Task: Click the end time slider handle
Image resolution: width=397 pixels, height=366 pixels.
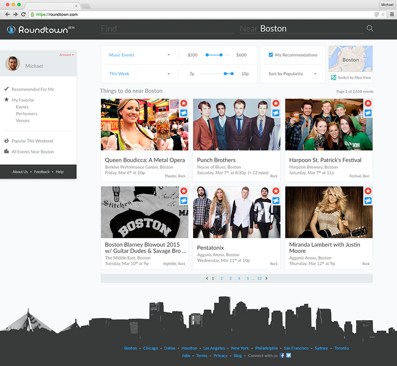Action: click(232, 73)
